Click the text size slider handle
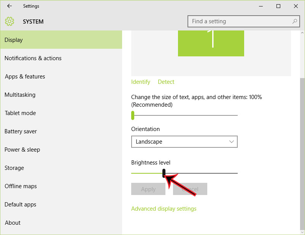The image size is (305, 235). [x=133, y=115]
